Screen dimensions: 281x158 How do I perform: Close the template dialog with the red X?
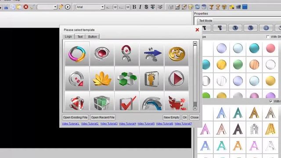coord(197,30)
